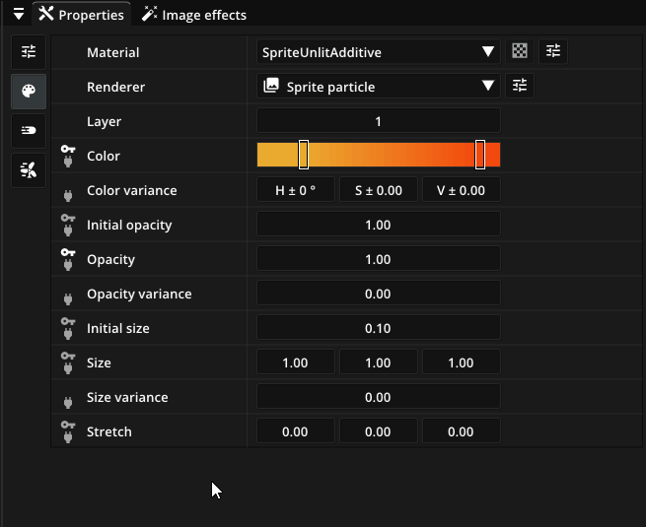The width and height of the screenshot is (646, 527).
Task: Click the checkerboard texture icon beside Material
Action: click(520, 51)
